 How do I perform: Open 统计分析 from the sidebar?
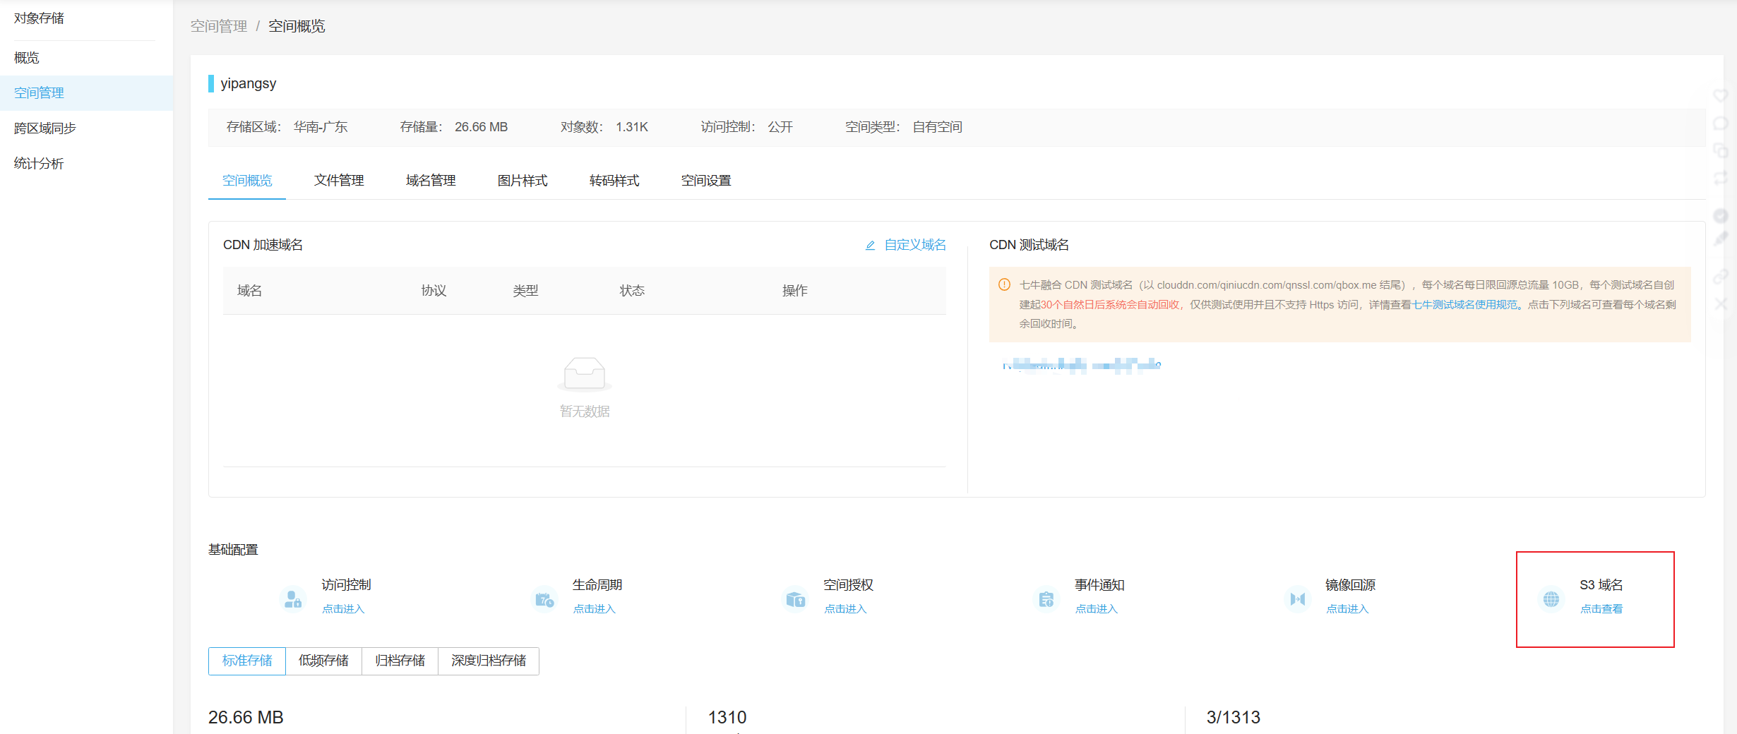(x=39, y=164)
